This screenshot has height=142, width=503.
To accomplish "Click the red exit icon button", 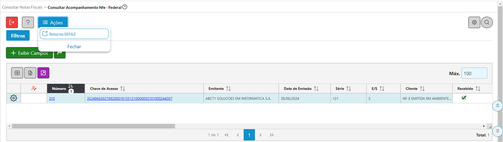I will 12,22.
